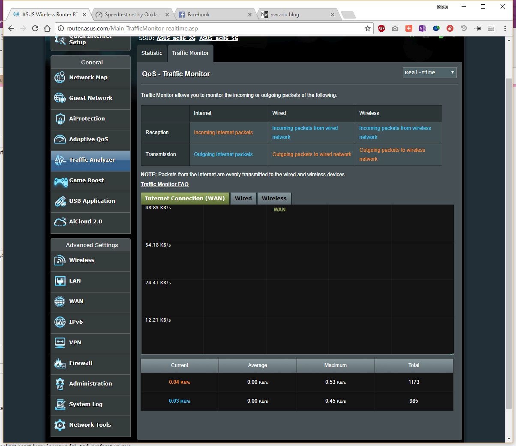The width and height of the screenshot is (516, 446).
Task: Open Adaptive QoS settings
Action: [90, 139]
